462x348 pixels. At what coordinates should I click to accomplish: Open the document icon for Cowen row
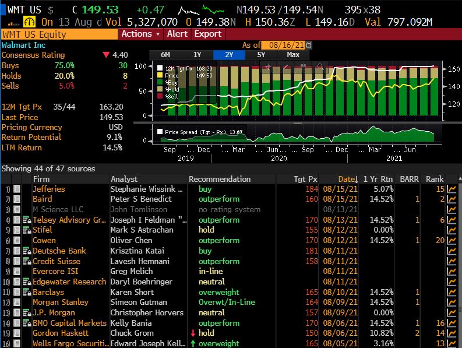click(17, 241)
